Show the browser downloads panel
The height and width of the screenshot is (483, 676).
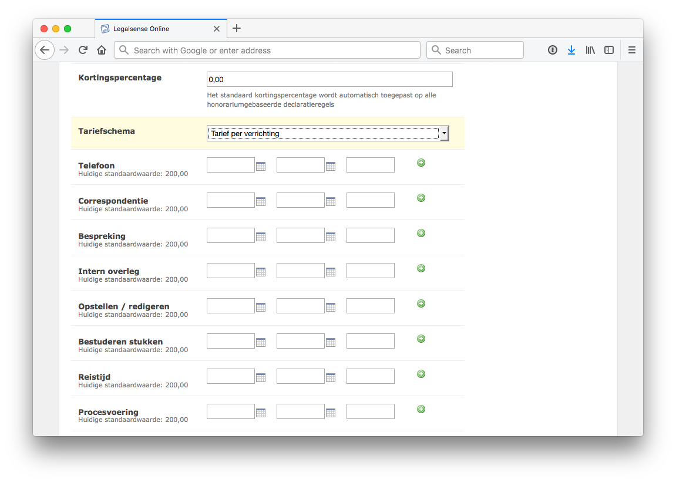click(x=571, y=50)
